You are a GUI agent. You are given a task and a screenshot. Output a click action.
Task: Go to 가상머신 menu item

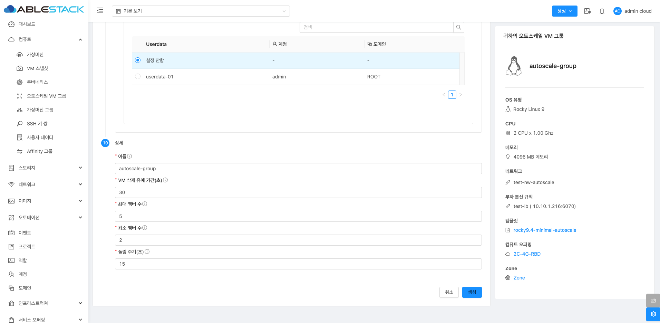pyautogui.click(x=35, y=55)
